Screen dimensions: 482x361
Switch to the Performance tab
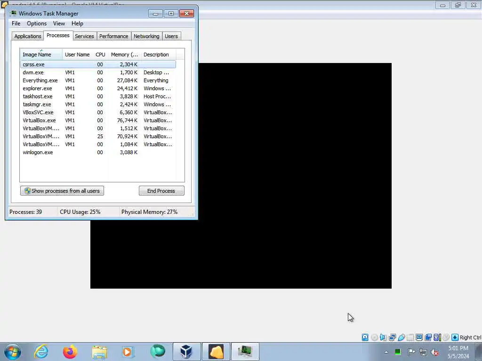114,36
